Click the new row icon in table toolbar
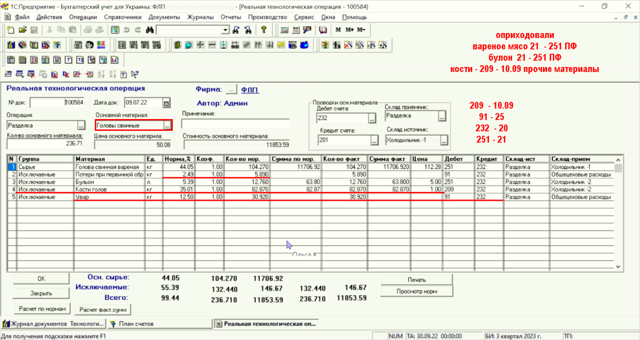640x340 pixels. point(8,74)
